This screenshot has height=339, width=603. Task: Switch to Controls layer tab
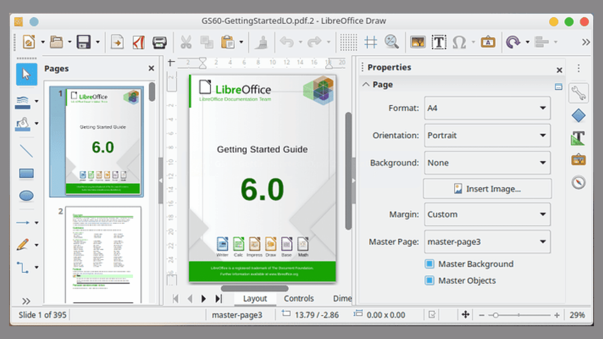[298, 298]
